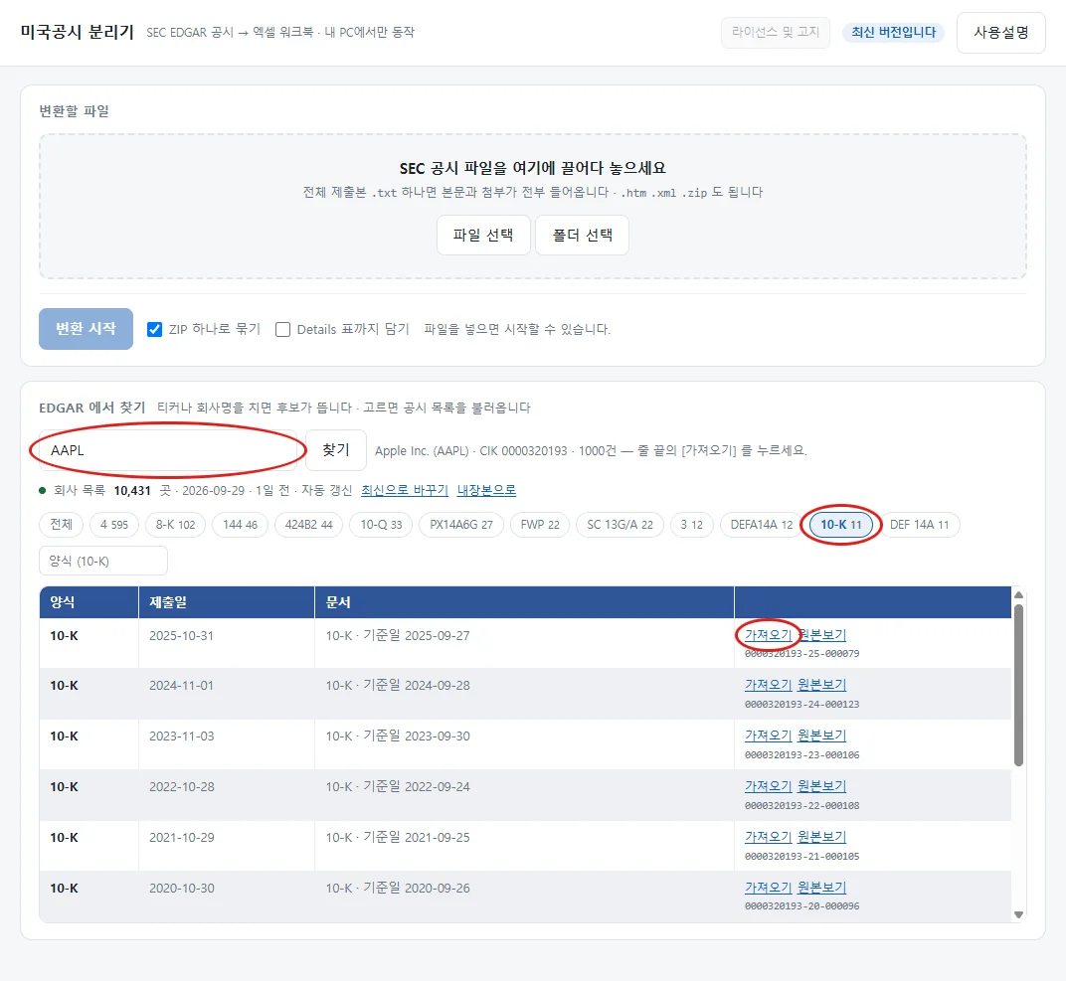
Task: Click the 찾기 search button
Action: (336, 449)
